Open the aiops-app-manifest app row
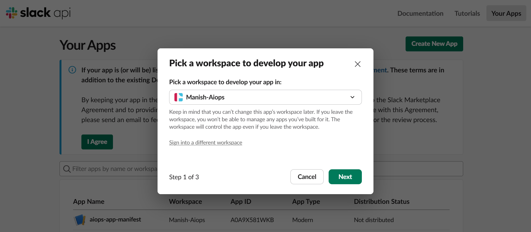The image size is (531, 232). (261, 220)
